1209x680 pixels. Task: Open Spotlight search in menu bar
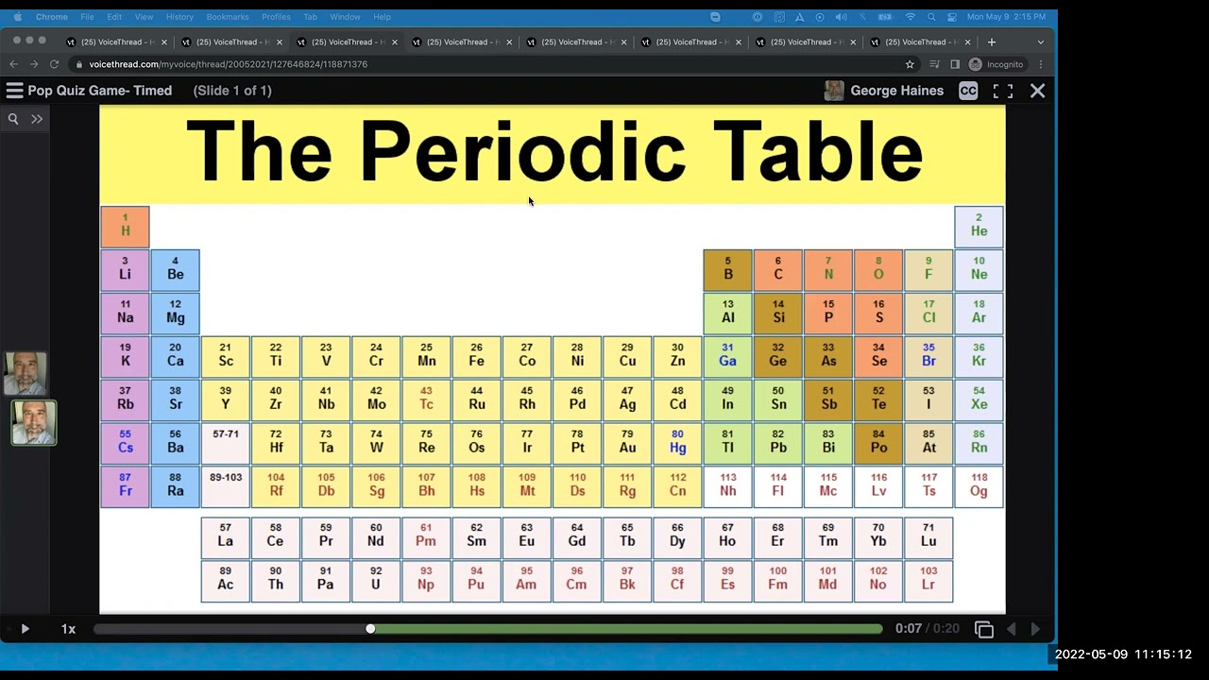(931, 17)
